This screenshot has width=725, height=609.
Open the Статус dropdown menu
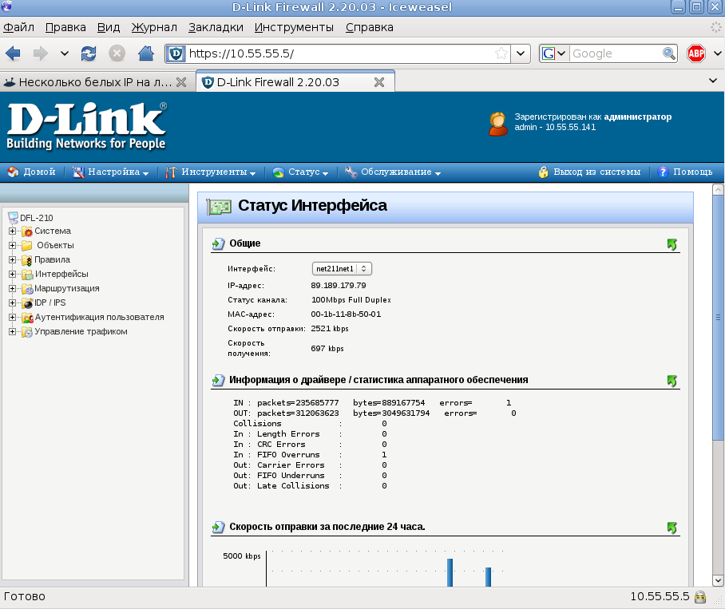pos(300,172)
